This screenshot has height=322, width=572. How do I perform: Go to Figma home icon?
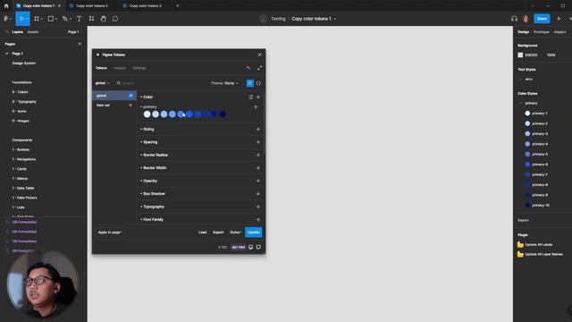[6, 6]
